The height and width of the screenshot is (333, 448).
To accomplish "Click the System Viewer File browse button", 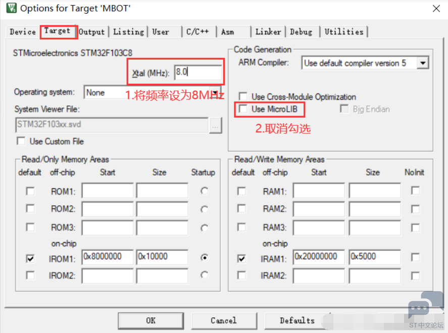I will pos(216,125).
